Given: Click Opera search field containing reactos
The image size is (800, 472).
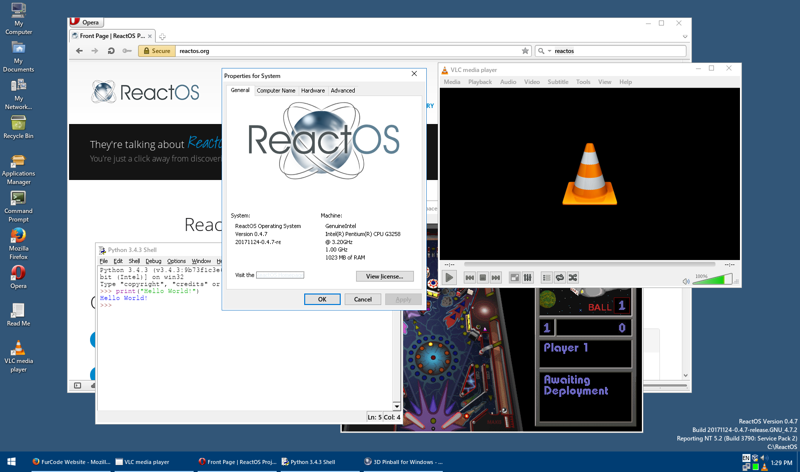Looking at the screenshot, I should pos(619,50).
